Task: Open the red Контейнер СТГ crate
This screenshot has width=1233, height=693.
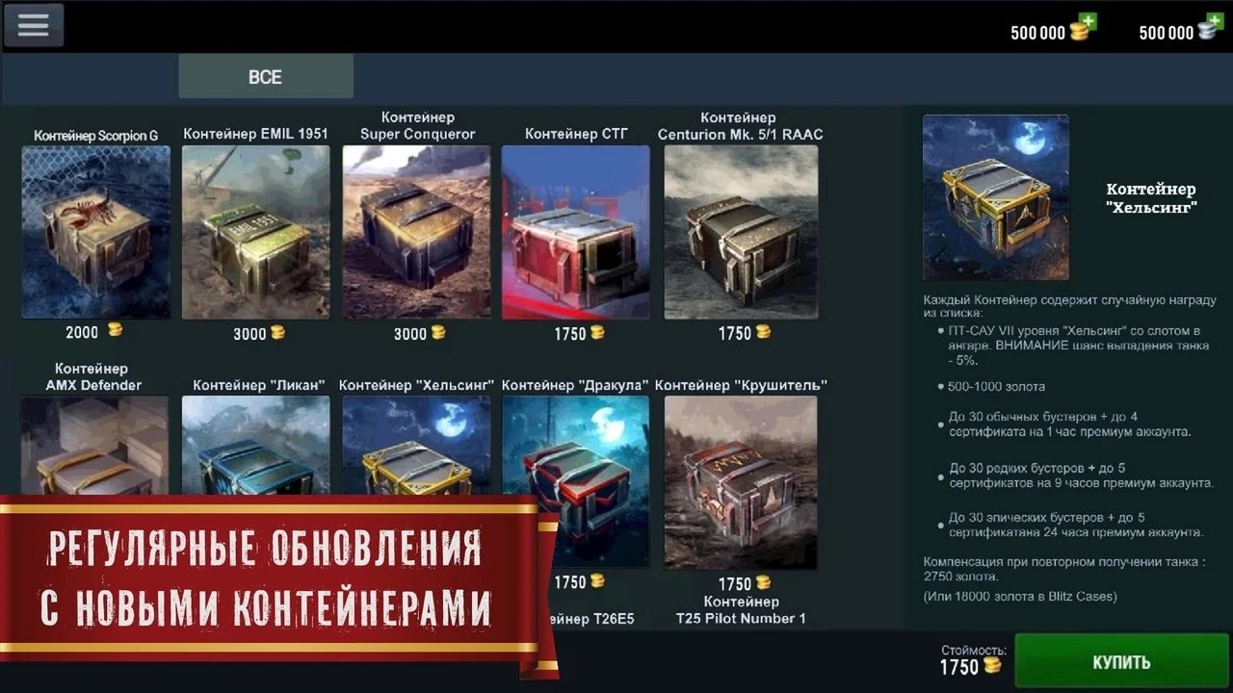Action: 576,232
